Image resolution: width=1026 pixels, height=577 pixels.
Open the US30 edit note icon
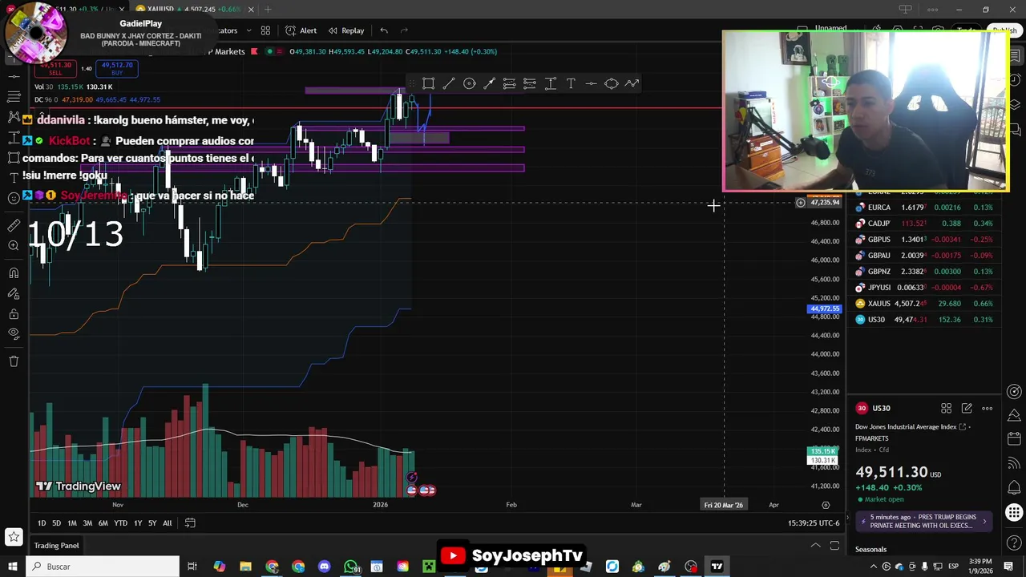[x=967, y=409]
